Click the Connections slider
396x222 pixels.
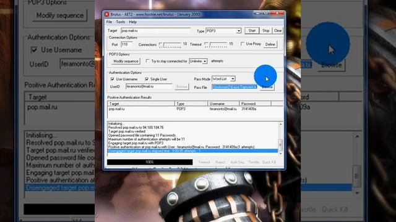170,44
